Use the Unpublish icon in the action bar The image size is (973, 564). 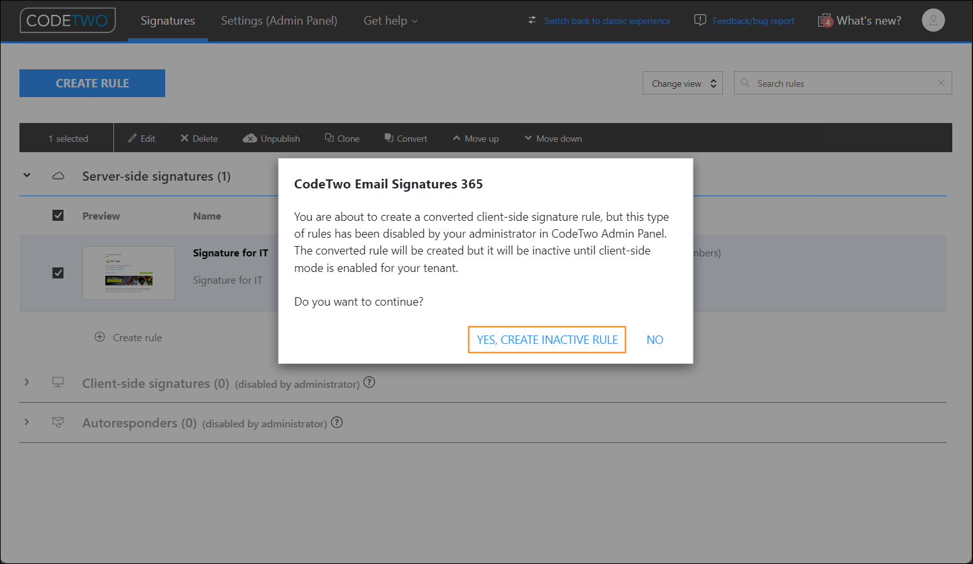251,138
